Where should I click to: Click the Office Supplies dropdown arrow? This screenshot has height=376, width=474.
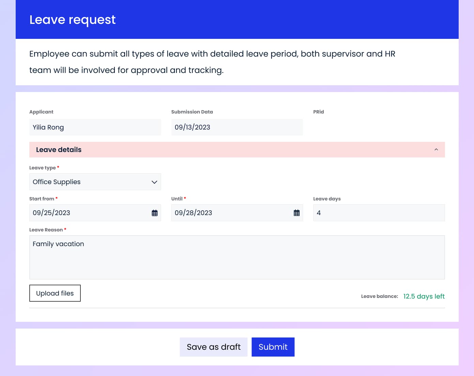[x=154, y=182]
